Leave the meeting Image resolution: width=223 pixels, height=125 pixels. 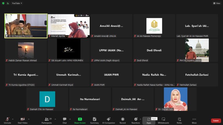216,121
